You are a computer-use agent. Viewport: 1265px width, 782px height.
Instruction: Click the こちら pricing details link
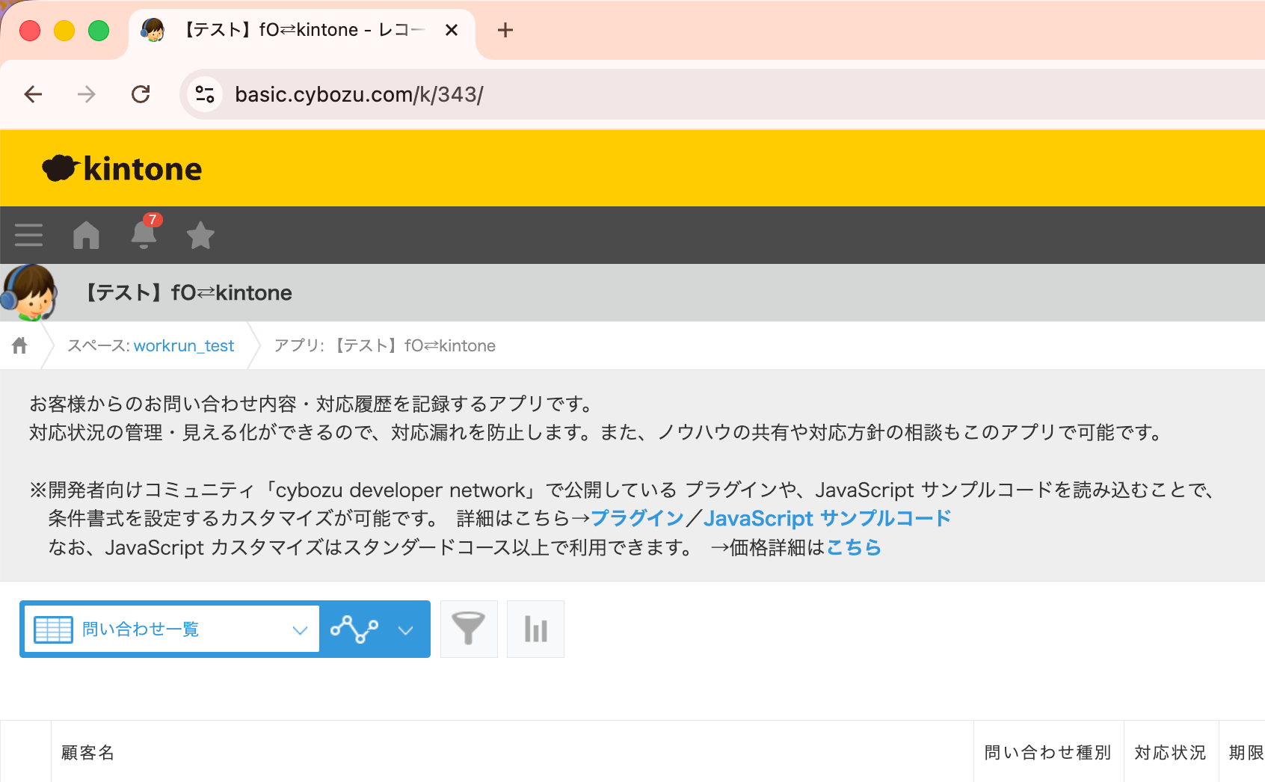tap(853, 547)
